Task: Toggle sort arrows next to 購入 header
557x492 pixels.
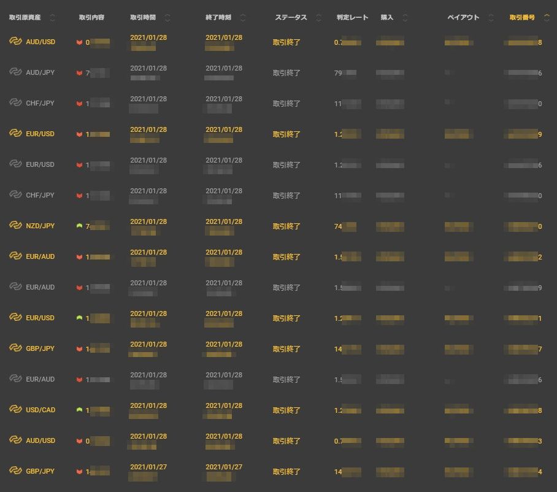Action: [405, 18]
